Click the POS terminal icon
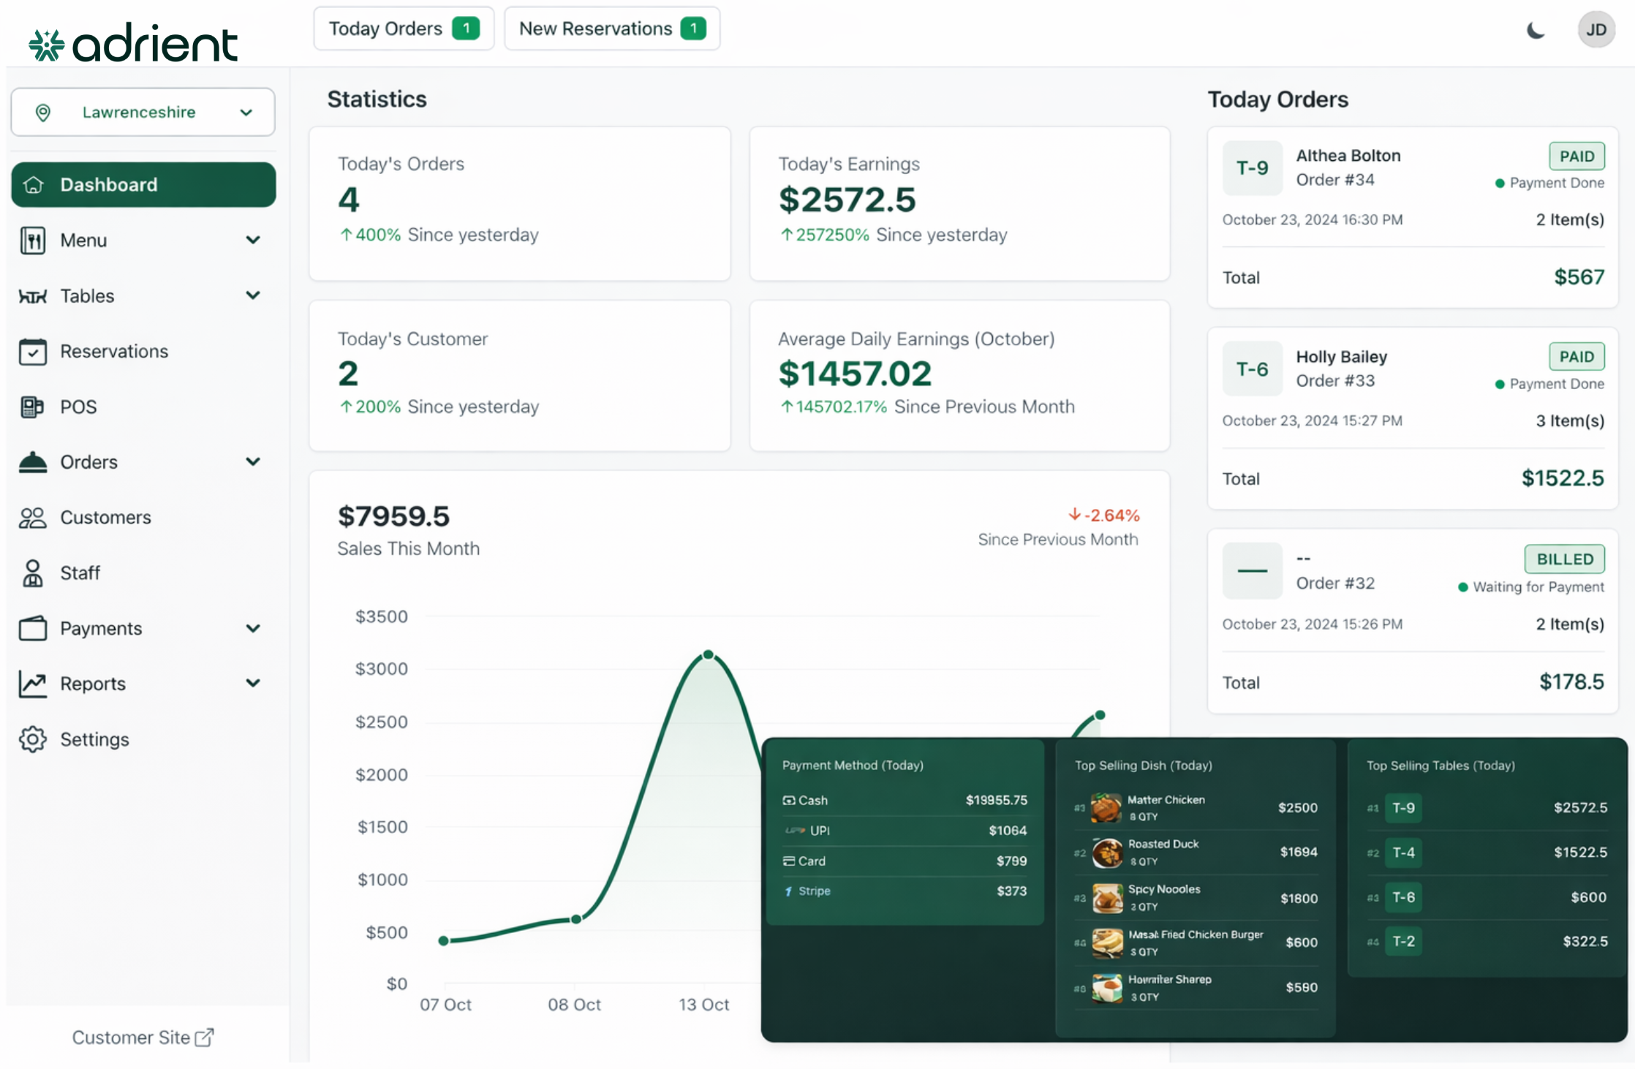Screen dimensions: 1635x1069 [x=31, y=407]
